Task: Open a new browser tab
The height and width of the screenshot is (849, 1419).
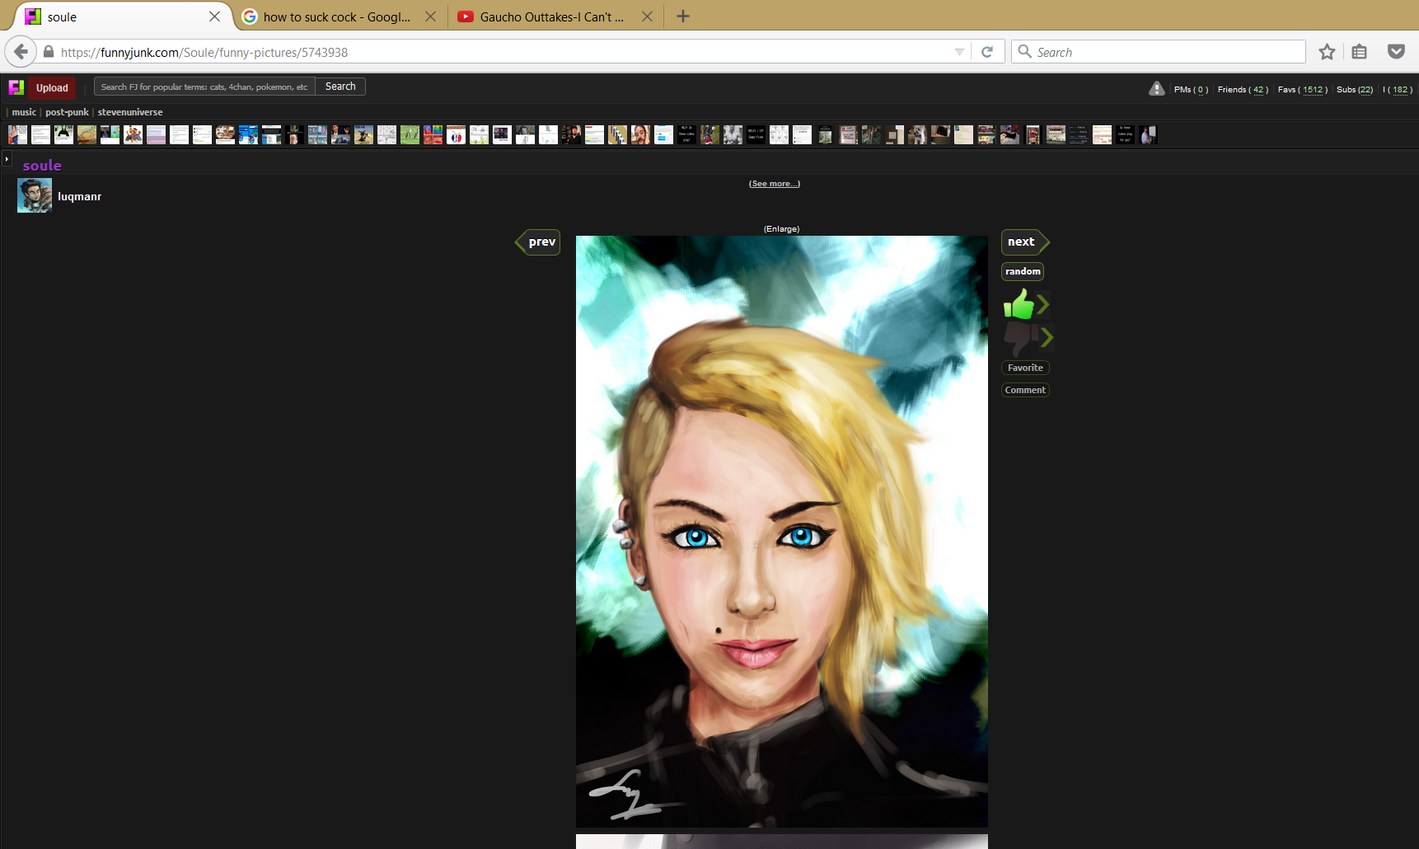Action: 682,16
